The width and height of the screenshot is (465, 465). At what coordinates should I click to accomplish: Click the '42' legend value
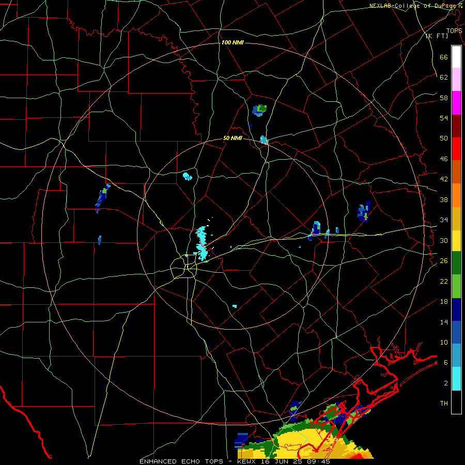click(444, 179)
